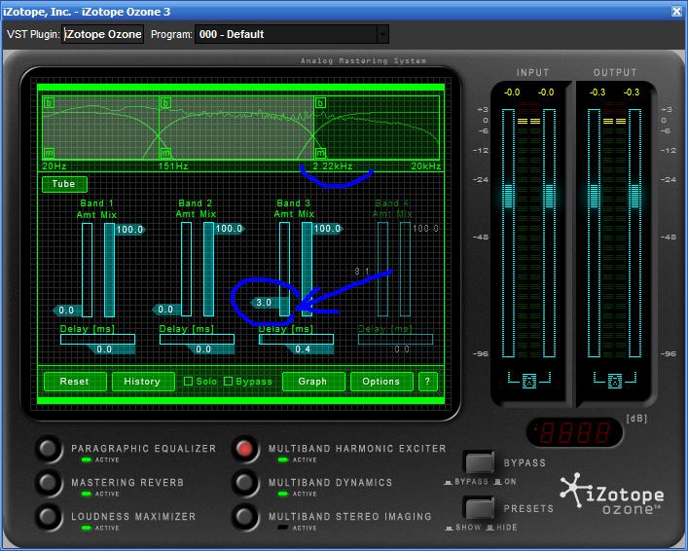Select the Multiband Harmonic Exciter round button
The image size is (688, 551).
click(245, 449)
